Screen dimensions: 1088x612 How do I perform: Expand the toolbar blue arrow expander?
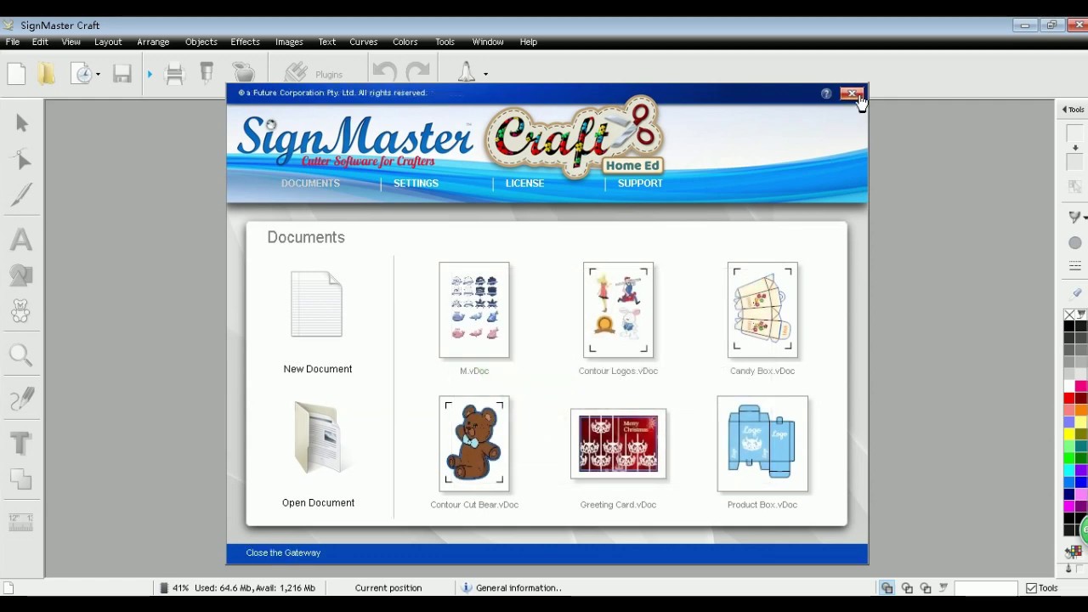(150, 75)
